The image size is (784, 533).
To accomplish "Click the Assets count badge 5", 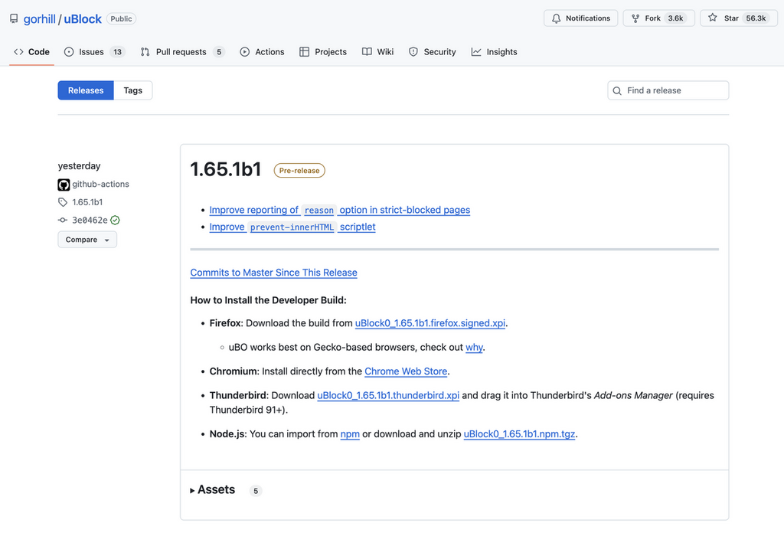I will click(256, 491).
